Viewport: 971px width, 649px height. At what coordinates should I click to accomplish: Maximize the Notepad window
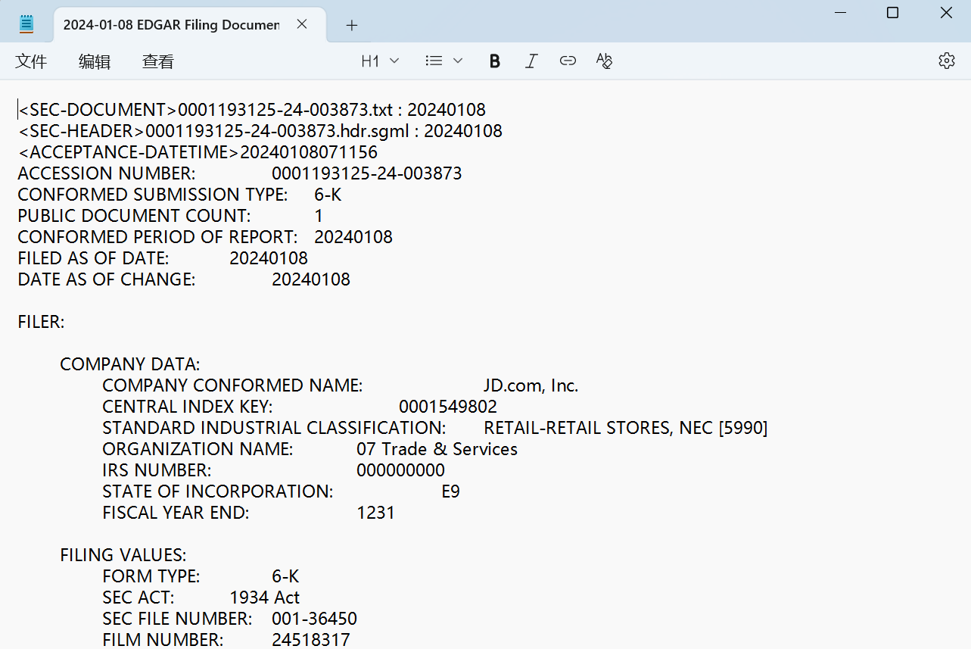pyautogui.click(x=893, y=13)
